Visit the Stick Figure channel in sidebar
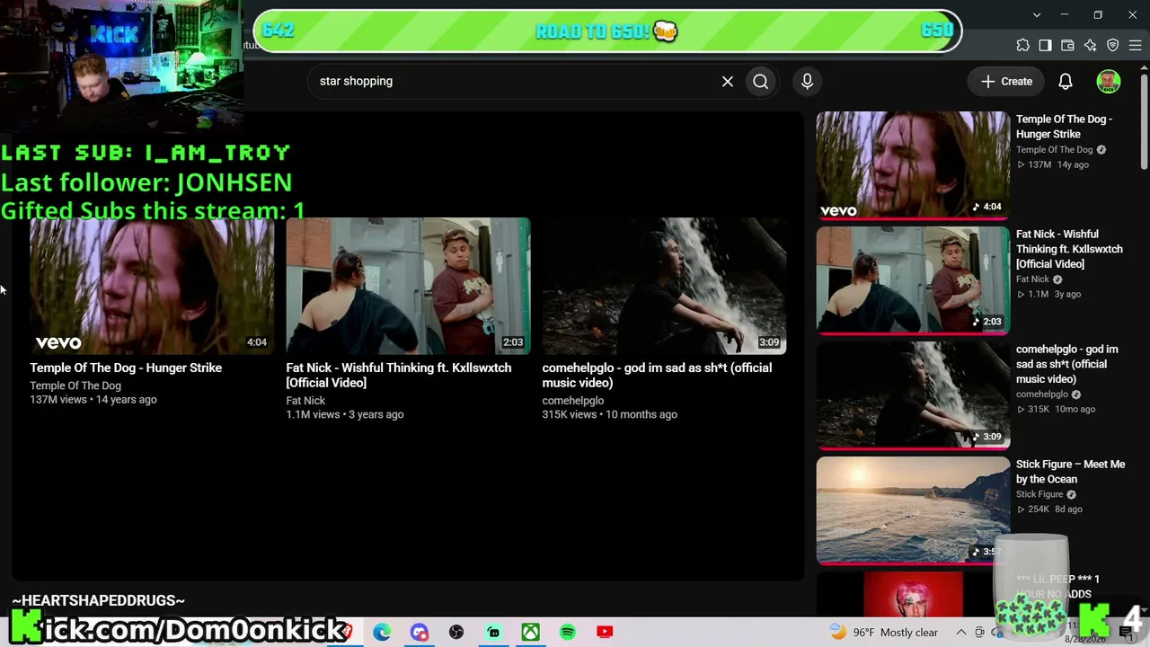The image size is (1150, 647). click(x=1039, y=494)
